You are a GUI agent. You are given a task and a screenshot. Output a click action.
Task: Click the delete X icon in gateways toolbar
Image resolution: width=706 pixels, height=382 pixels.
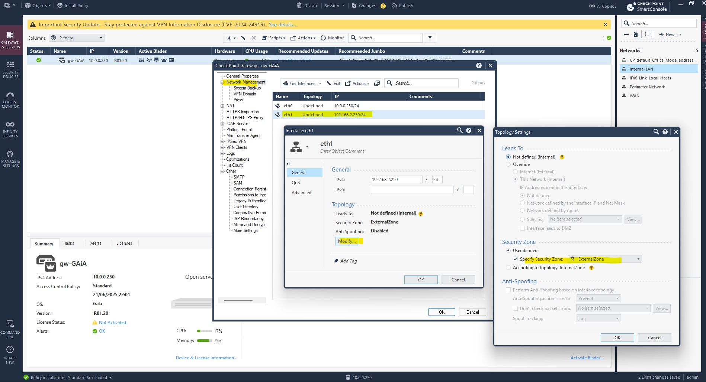click(x=253, y=38)
